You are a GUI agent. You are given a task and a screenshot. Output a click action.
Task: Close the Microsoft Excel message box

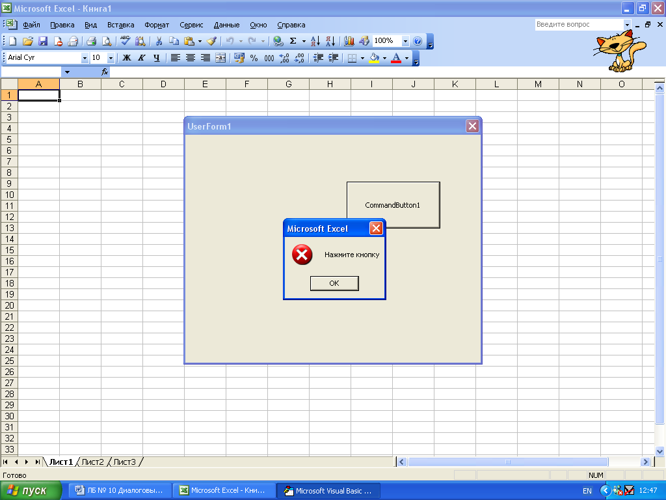click(376, 229)
